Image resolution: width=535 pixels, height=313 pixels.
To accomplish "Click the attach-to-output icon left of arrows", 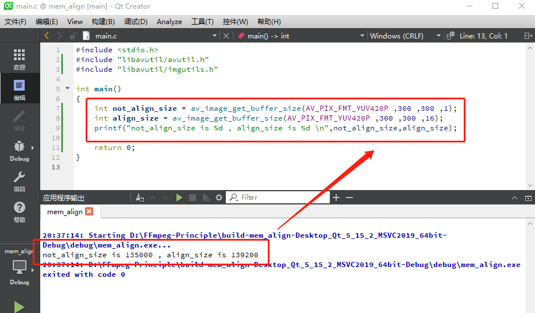I will click(x=140, y=198).
